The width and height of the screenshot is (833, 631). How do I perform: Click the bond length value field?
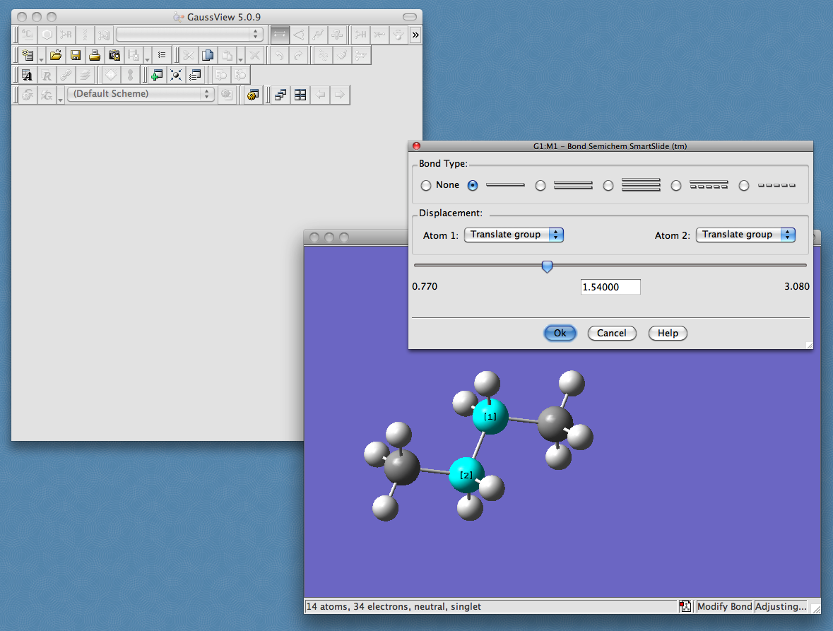pyautogui.click(x=610, y=287)
